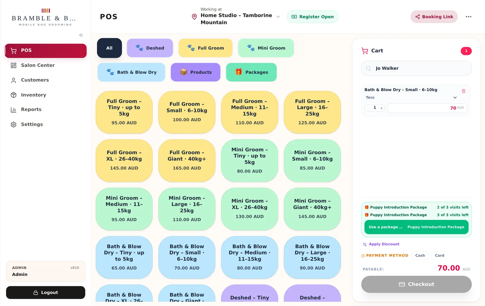Screen dimensions: 485x306
Task: Click the v810 version label
Action: 74,268
